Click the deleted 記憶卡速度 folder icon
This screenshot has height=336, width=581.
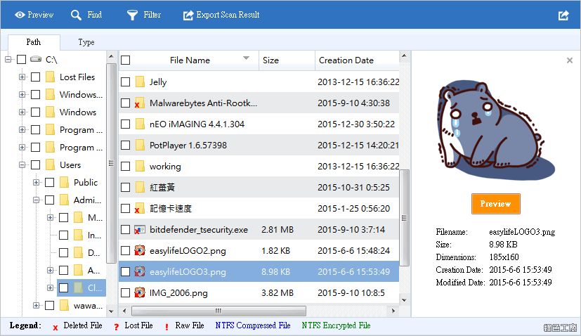click(x=139, y=209)
